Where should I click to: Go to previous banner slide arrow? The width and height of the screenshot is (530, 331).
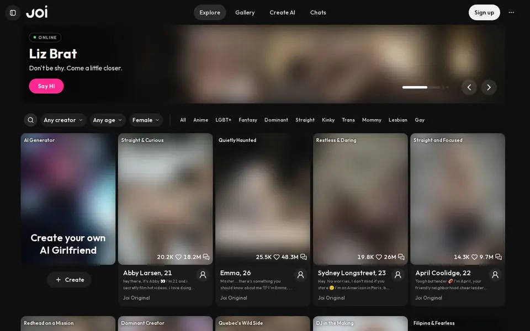click(x=469, y=88)
